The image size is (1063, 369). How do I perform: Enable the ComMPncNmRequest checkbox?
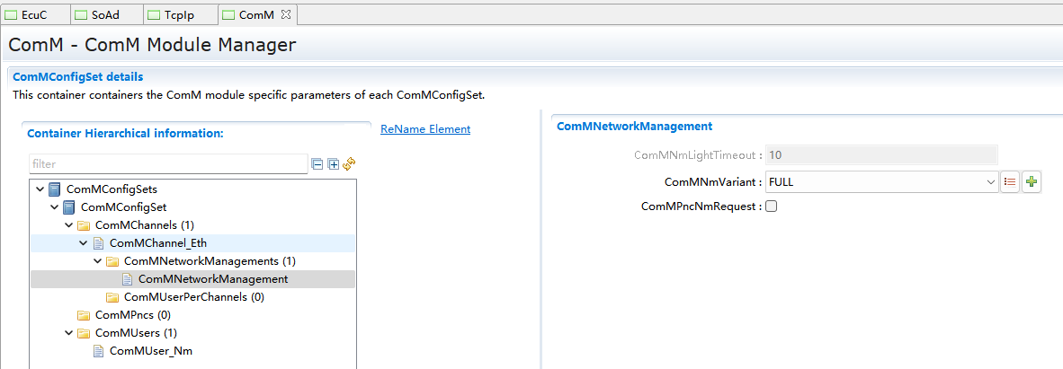coord(772,206)
